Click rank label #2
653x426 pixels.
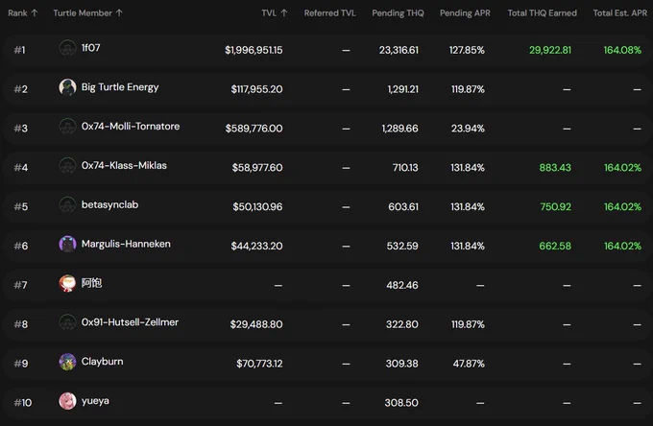tap(21, 89)
